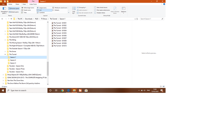Expand the Sharp.Objects folder node

click(3, 75)
